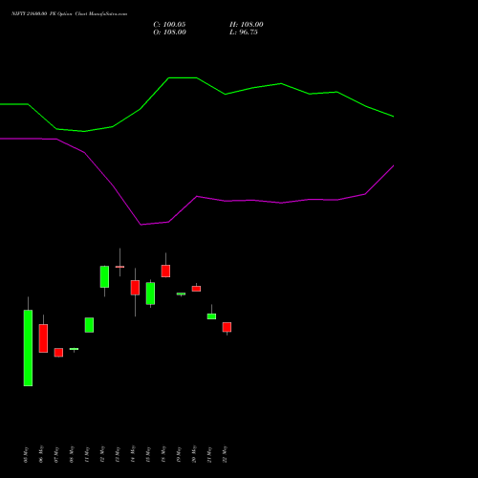Select the low value L: 96.75
Image resolution: width=478 pixels, height=478 pixels.
pyautogui.click(x=244, y=33)
